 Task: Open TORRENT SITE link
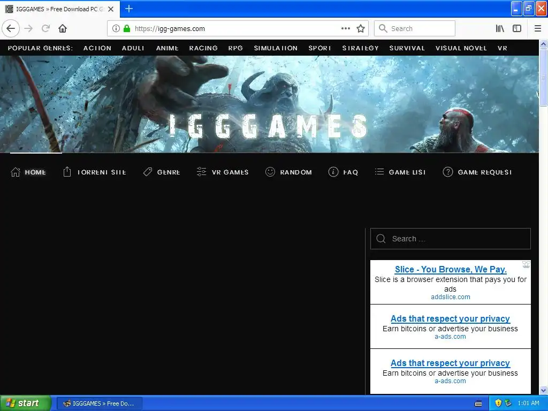pos(102,172)
